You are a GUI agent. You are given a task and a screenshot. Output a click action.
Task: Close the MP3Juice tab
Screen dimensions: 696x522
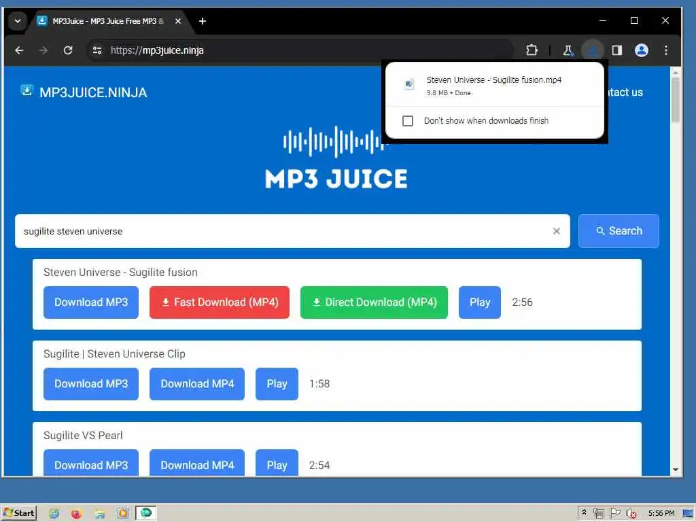tap(178, 21)
